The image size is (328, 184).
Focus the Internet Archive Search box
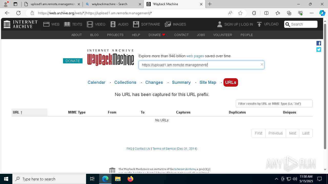pyautogui.click(x=301, y=24)
